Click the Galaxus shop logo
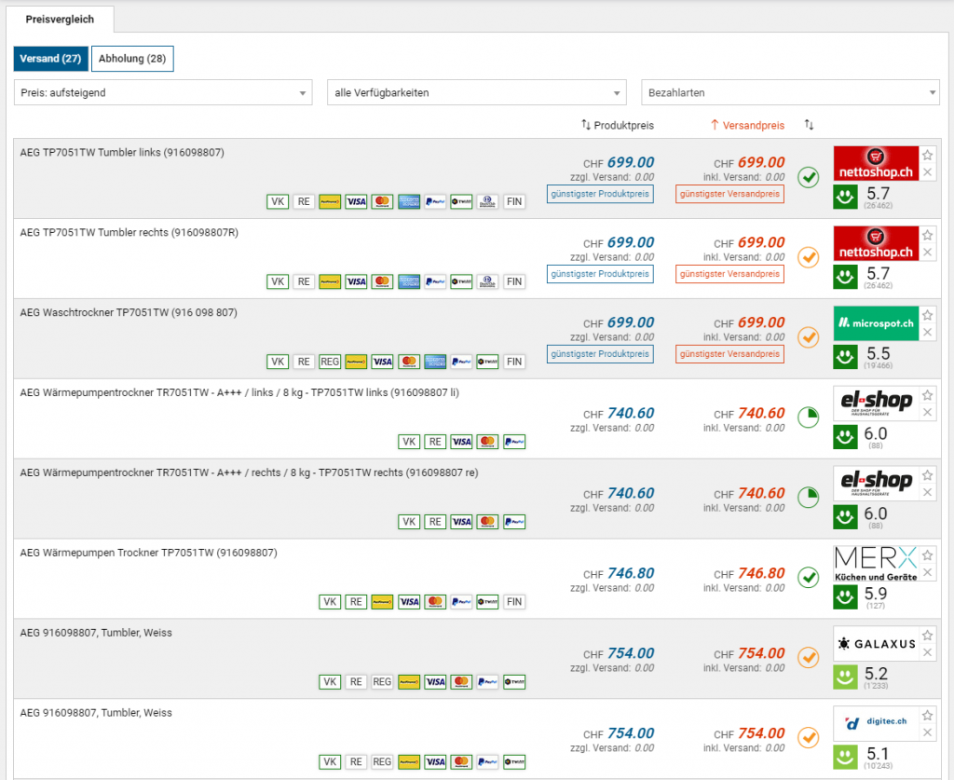 [876, 643]
